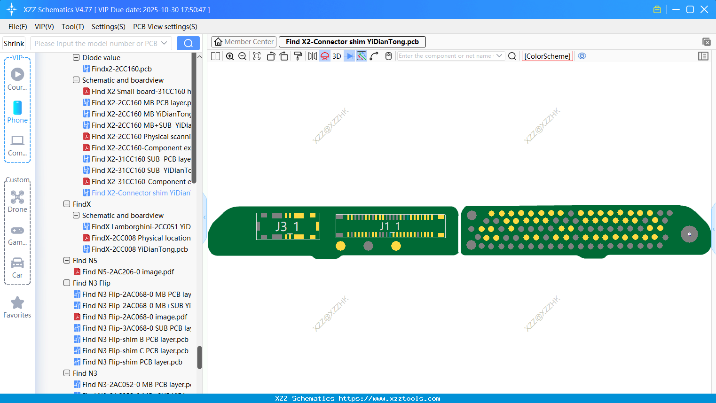Viewport: 716px width, 403px height.
Task: Select the J3 connector on the board
Action: [x=288, y=226]
